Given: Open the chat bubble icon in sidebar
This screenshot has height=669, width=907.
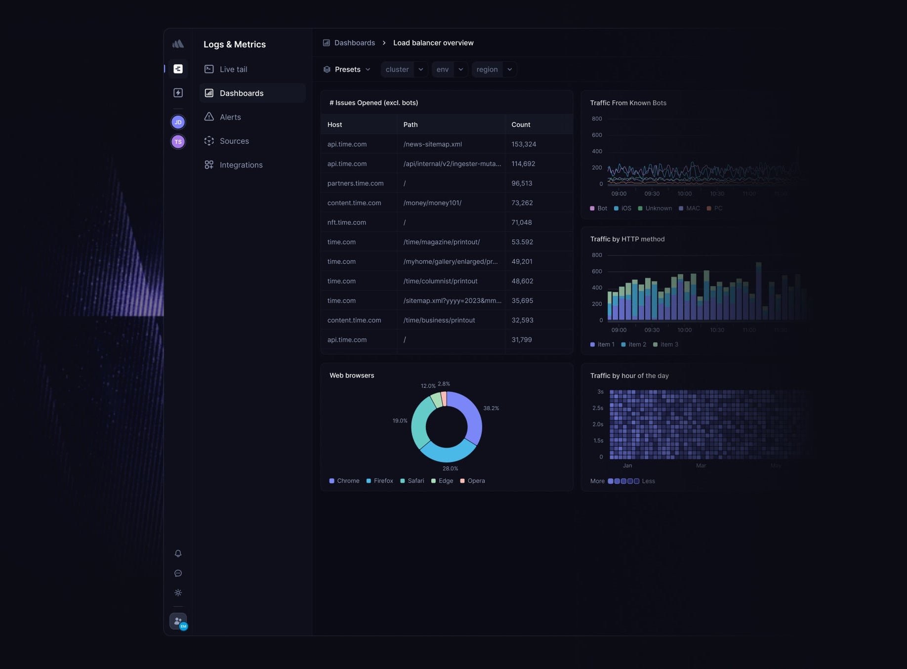Looking at the screenshot, I should (178, 573).
